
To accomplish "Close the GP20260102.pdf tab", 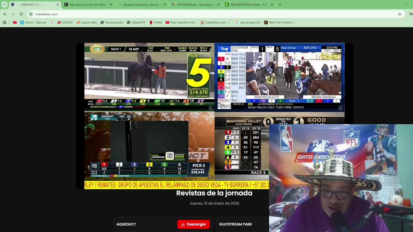I will coord(218,5).
